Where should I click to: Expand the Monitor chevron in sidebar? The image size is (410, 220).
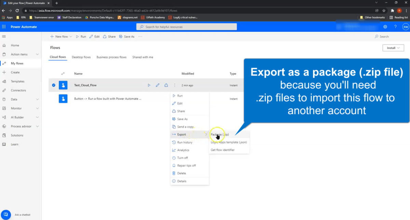(37, 108)
